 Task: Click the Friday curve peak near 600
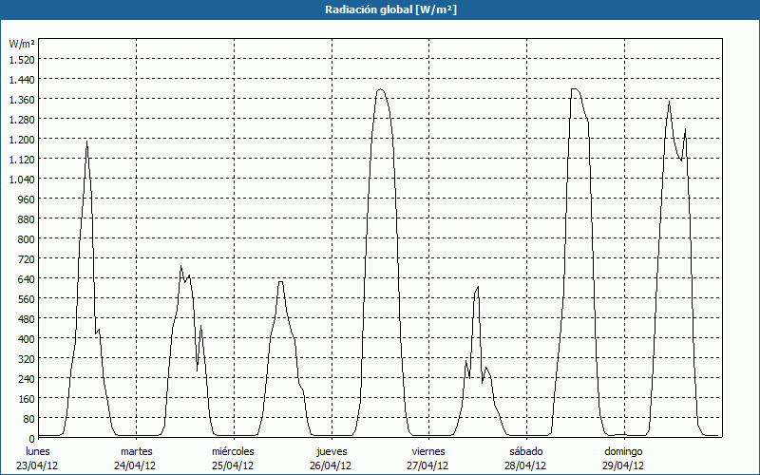point(478,287)
